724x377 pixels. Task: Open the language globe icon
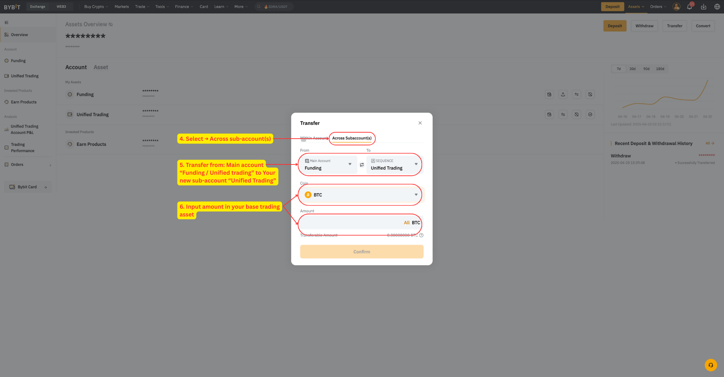(717, 7)
